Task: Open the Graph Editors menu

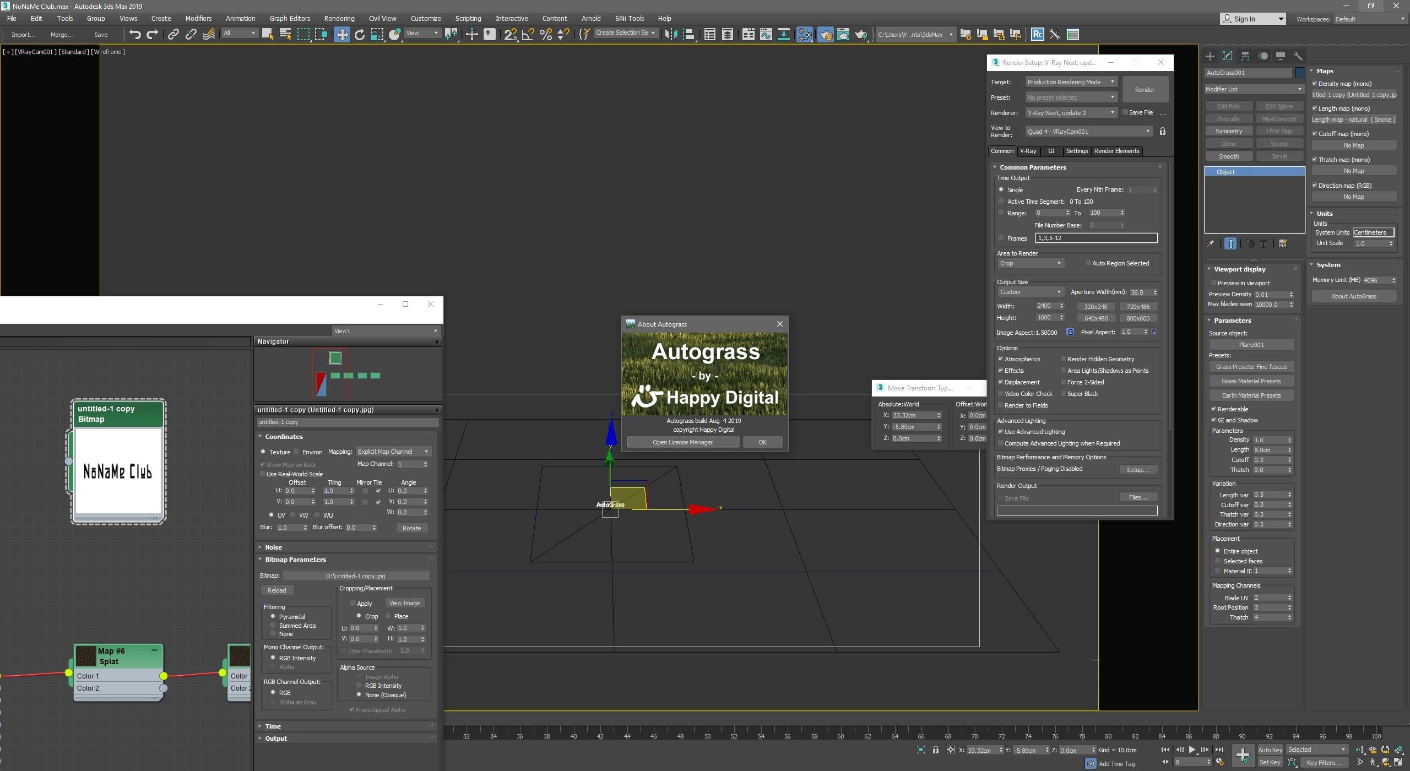Action: tap(290, 18)
